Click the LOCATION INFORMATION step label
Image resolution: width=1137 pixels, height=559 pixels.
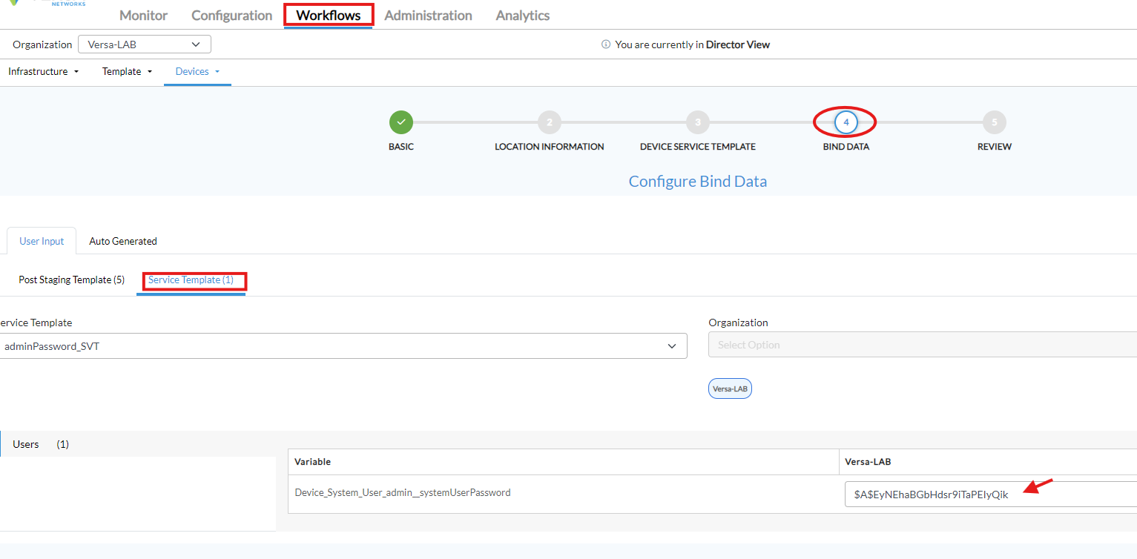[x=550, y=147]
